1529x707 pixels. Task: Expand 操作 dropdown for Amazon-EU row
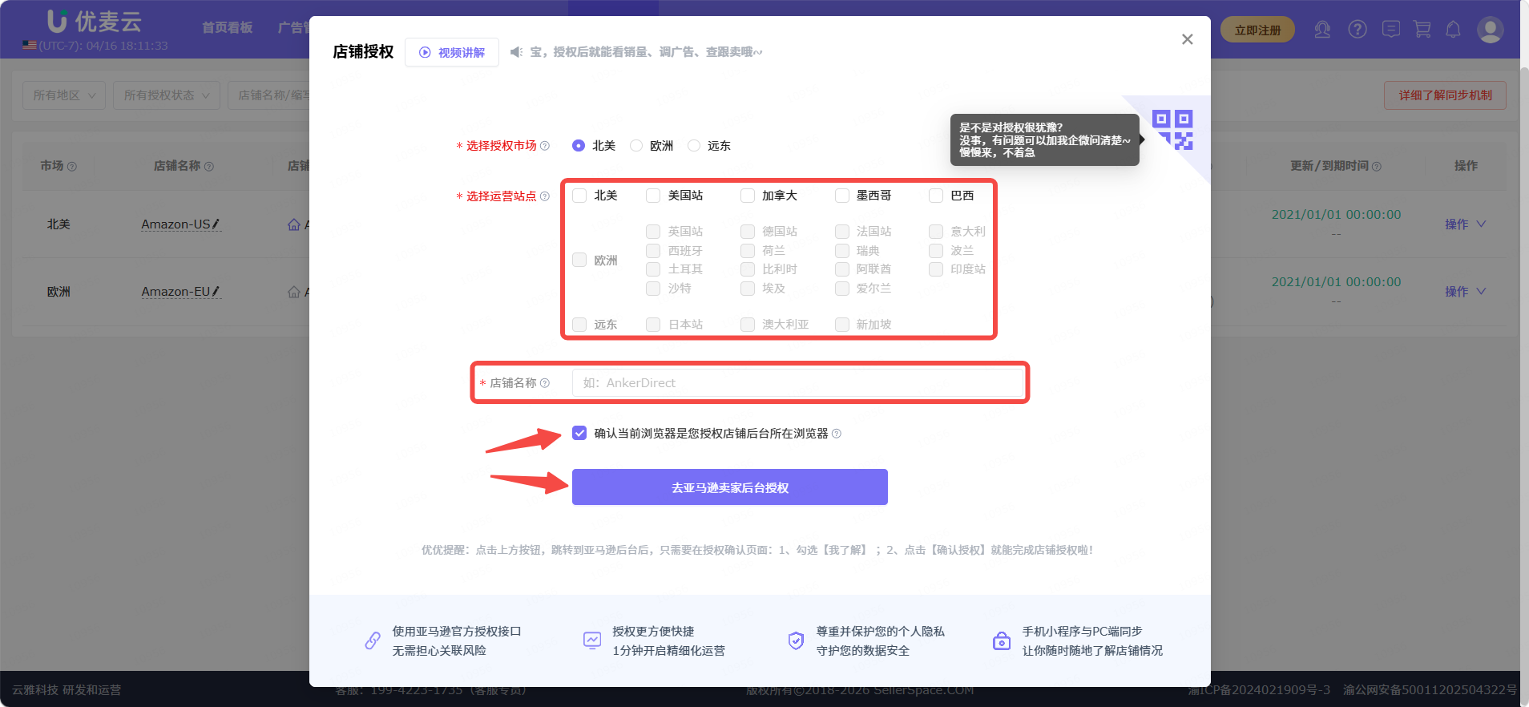point(1465,292)
